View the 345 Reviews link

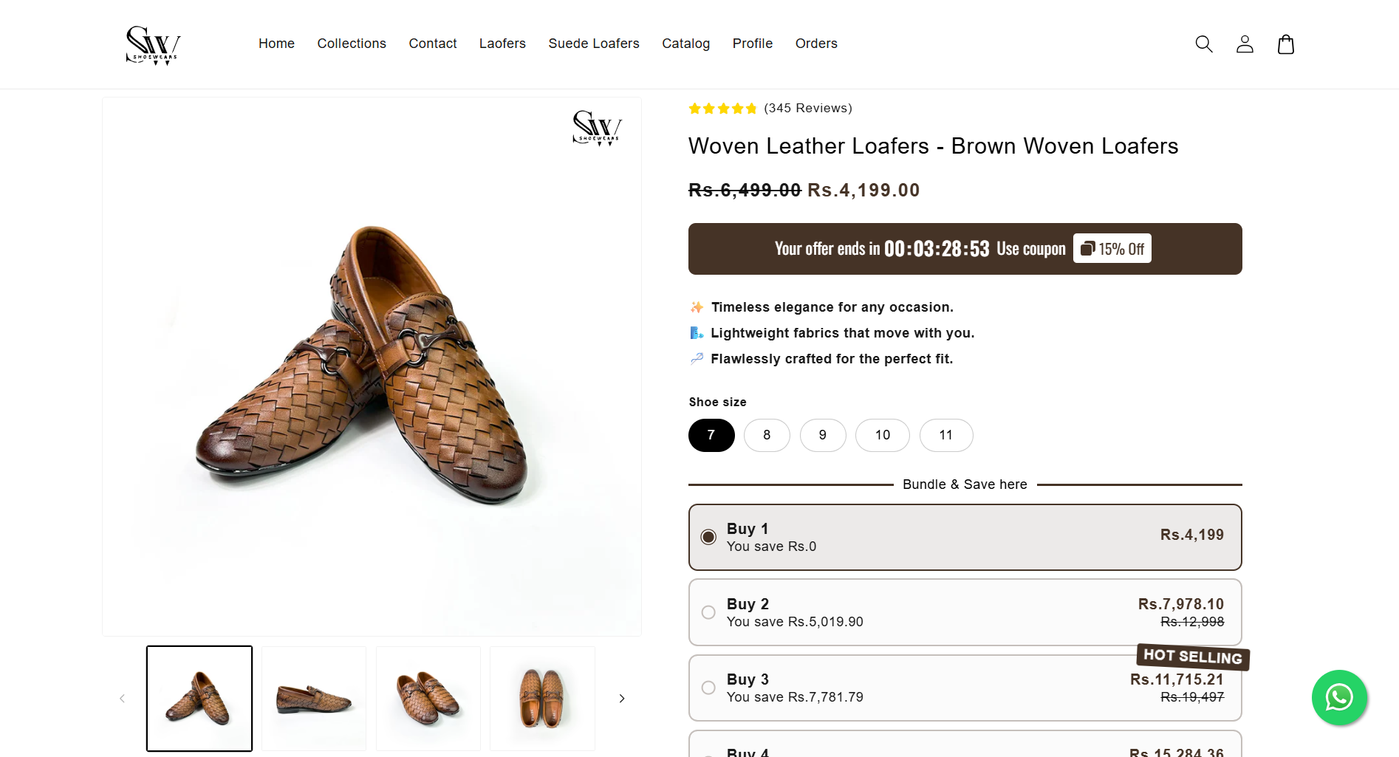pos(808,108)
